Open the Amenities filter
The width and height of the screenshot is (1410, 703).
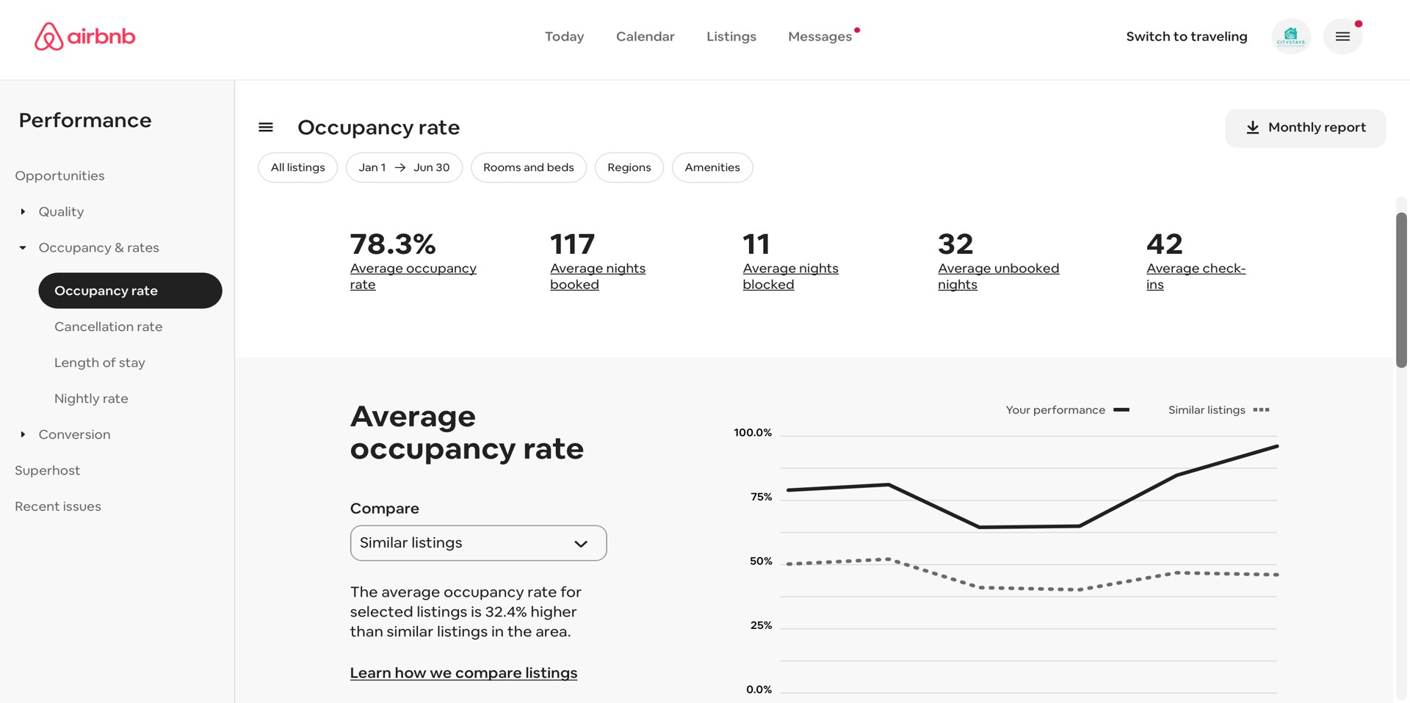pos(712,167)
